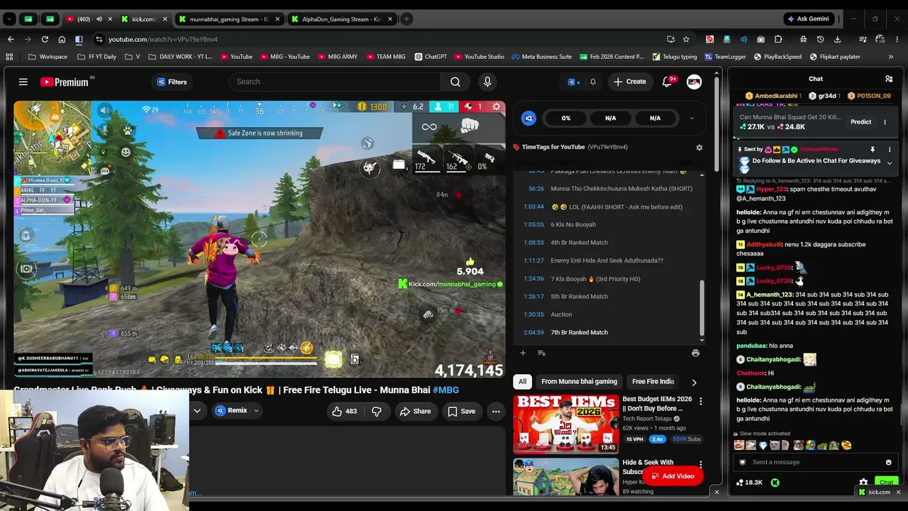Click the TimeTags list scrollbar thumb
This screenshot has width=908, height=511.
702,309
